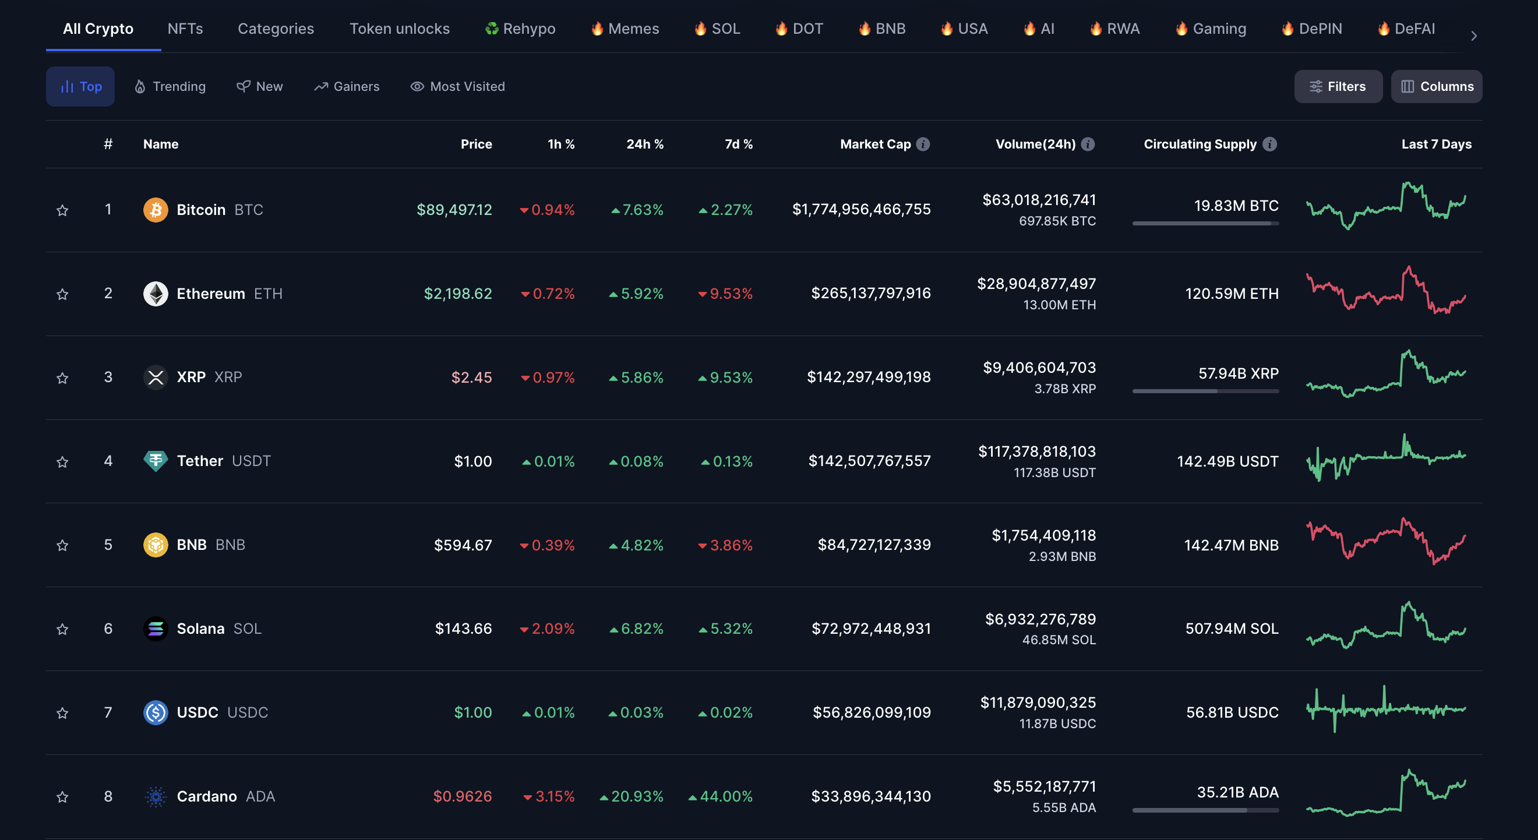Add BNB to watchlist via star
1538x840 pixels.
[x=62, y=545]
